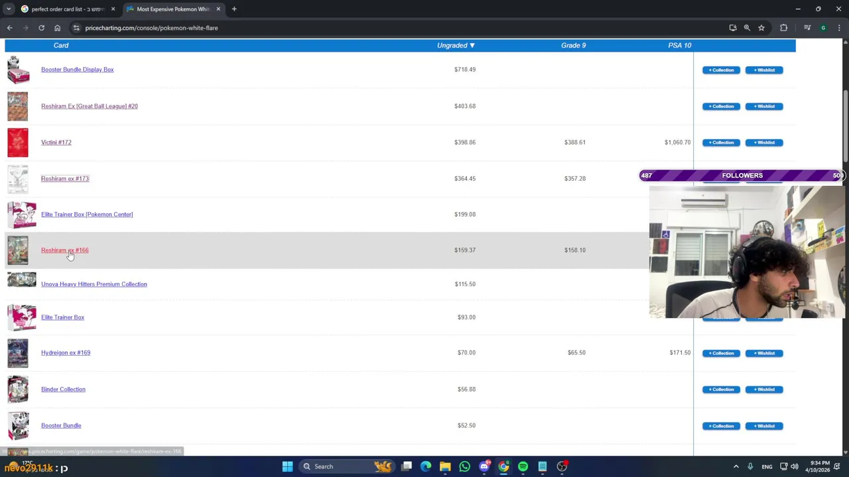This screenshot has height=477, width=849.
Task: Click the $718.49 ungraded price
Action: click(x=465, y=70)
